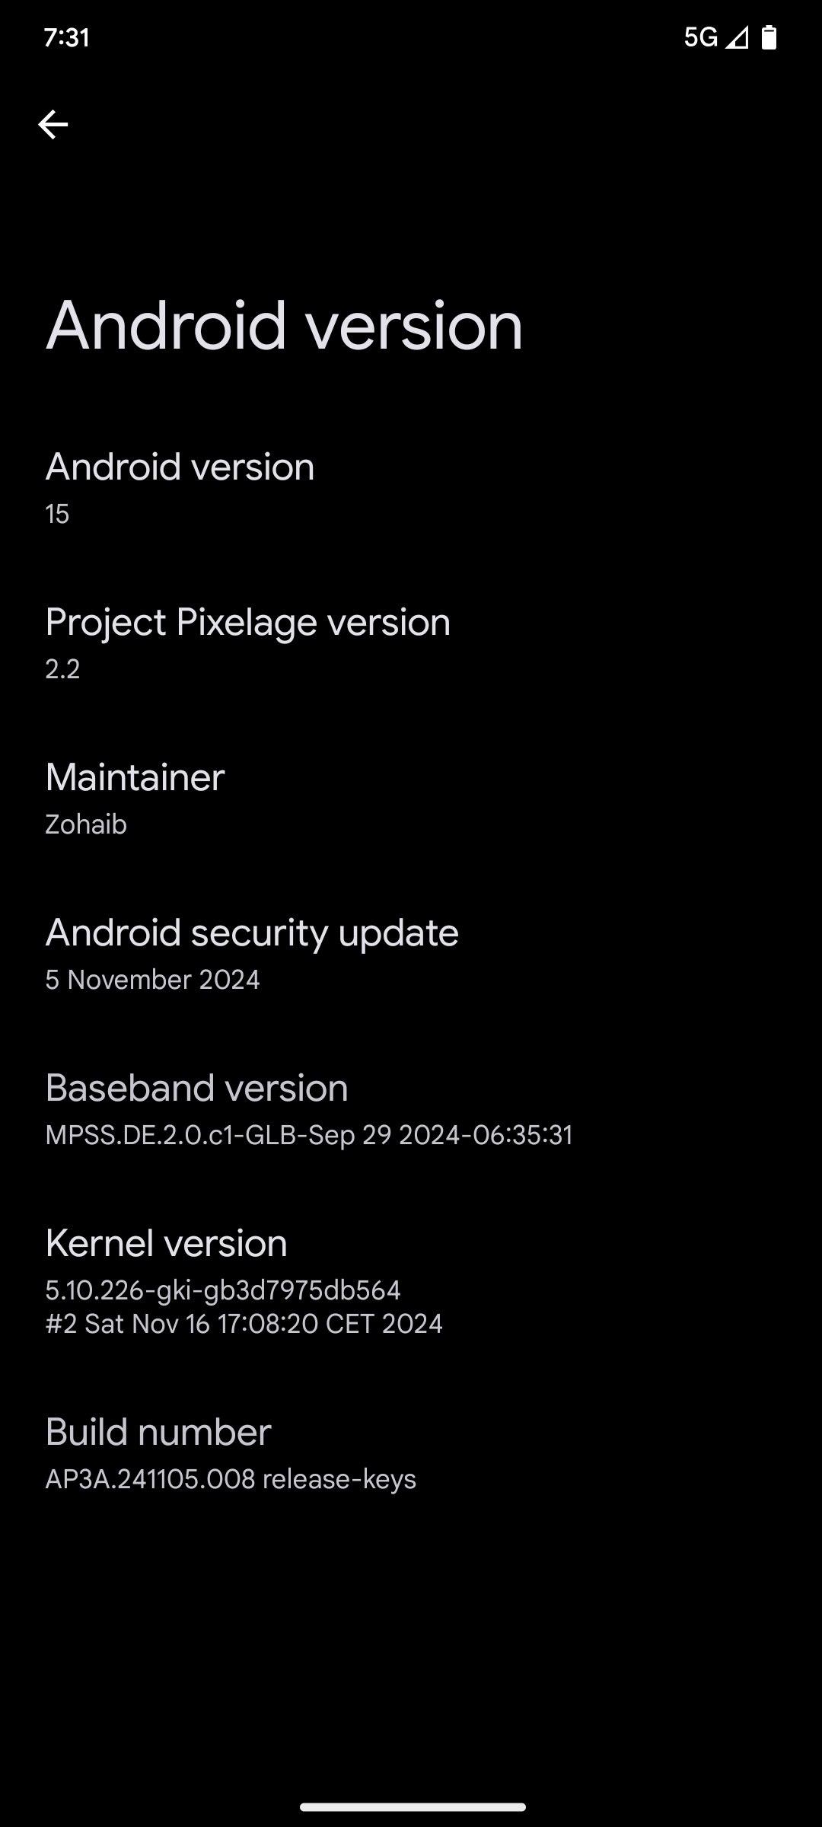Tap the 5.10.226-gki kernel string

[223, 1290]
